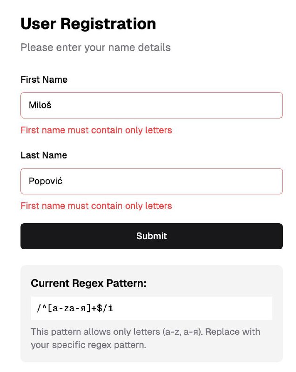Click the word "Registration" in the title
This screenshot has width=296, height=372.
click(x=110, y=24)
